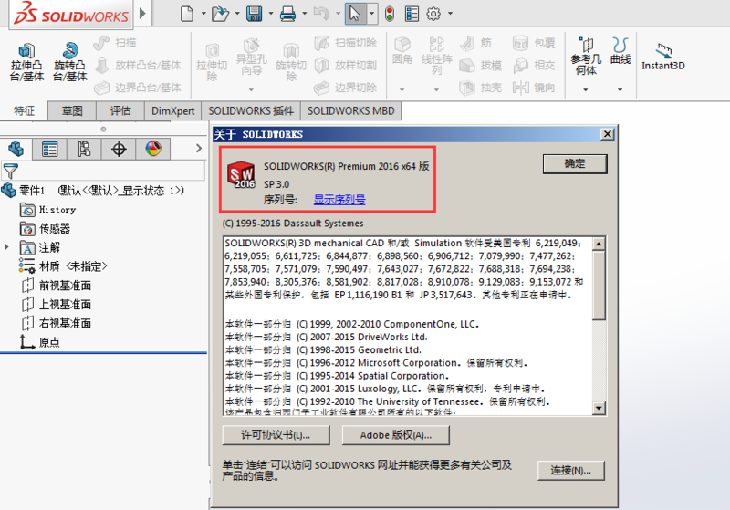Screen dimensions: 730x510
Task: Select the Front Plane (前视基准面) tree item
Action: coord(57,286)
